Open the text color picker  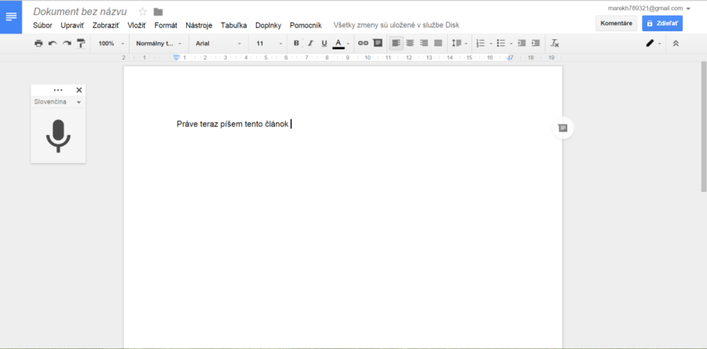pos(339,43)
